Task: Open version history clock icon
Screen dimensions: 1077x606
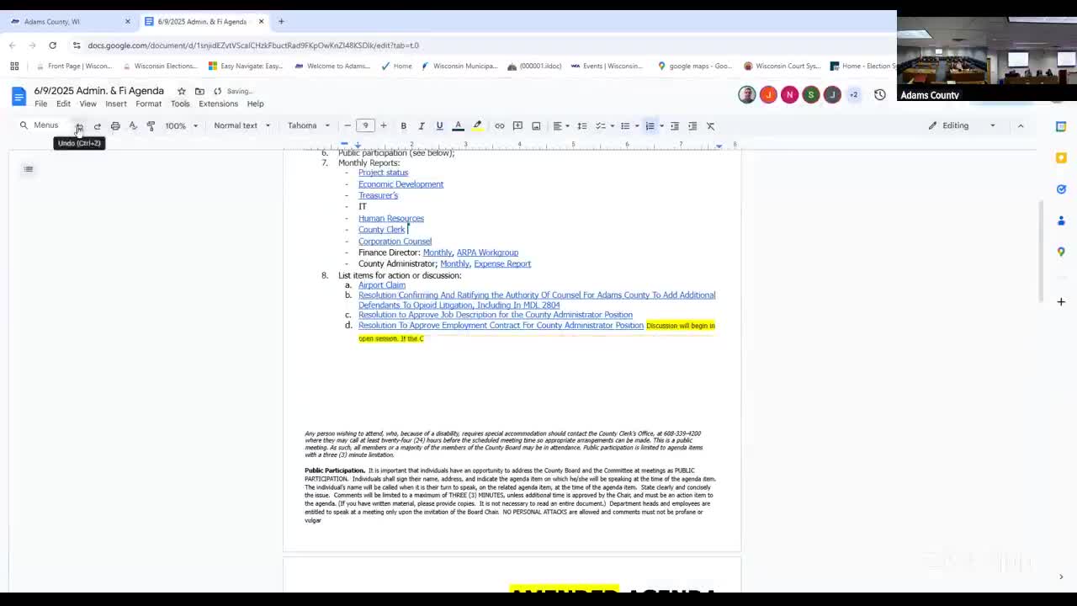Action: pyautogui.click(x=879, y=95)
